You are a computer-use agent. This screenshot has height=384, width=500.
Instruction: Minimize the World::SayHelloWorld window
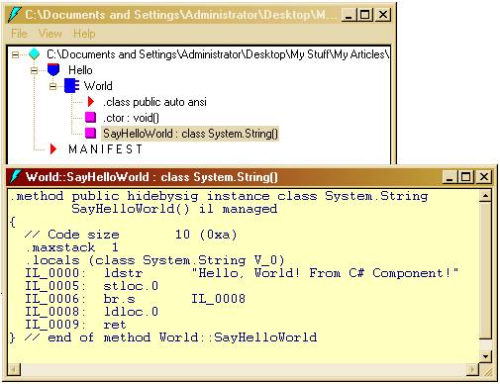450,177
